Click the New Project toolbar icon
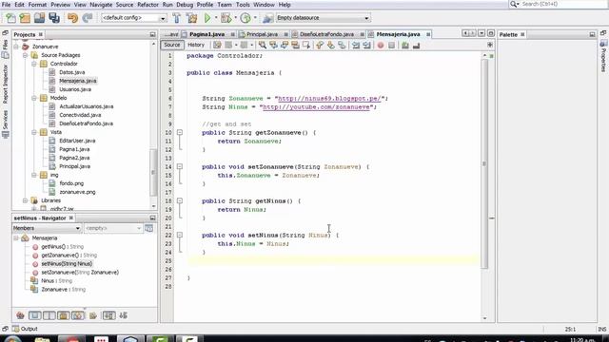 pyautogui.click(x=25, y=18)
